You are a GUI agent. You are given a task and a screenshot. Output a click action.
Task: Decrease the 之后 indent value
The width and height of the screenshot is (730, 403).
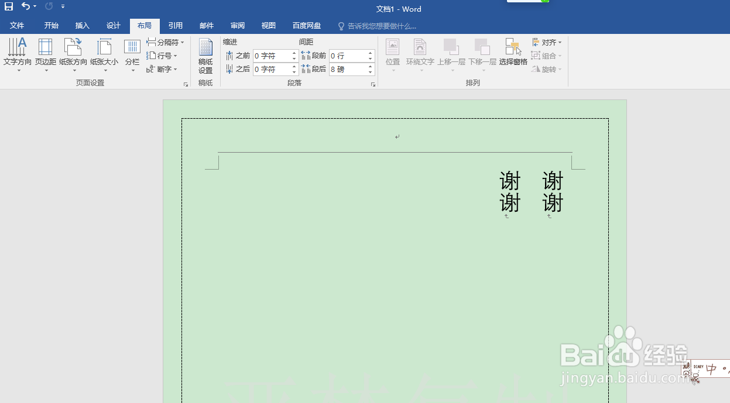click(x=294, y=72)
